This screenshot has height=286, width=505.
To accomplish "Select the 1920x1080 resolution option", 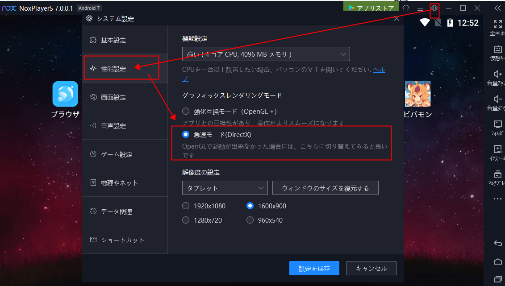I will (x=186, y=206).
